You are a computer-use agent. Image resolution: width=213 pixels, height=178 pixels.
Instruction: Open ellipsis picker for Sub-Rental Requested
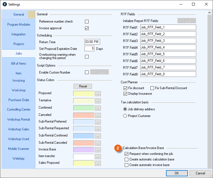(x=98, y=129)
